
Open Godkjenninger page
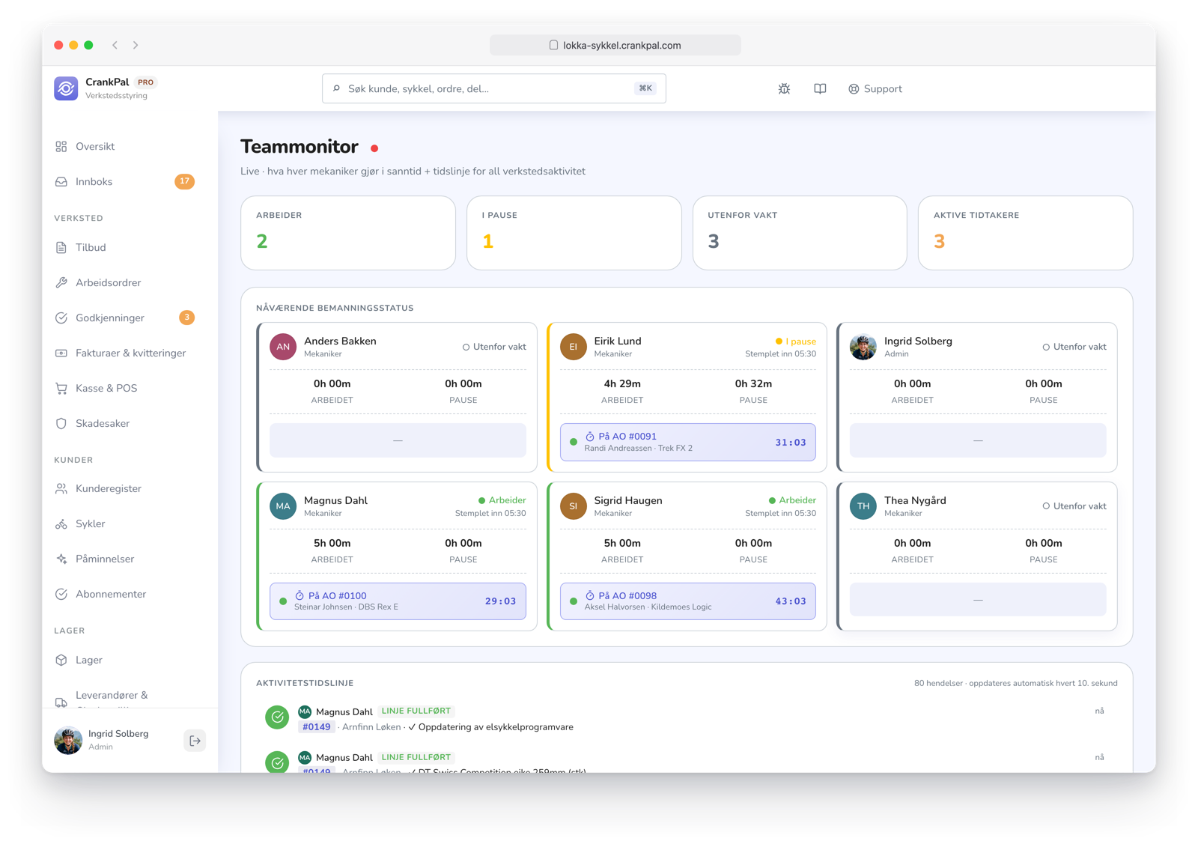(x=109, y=318)
